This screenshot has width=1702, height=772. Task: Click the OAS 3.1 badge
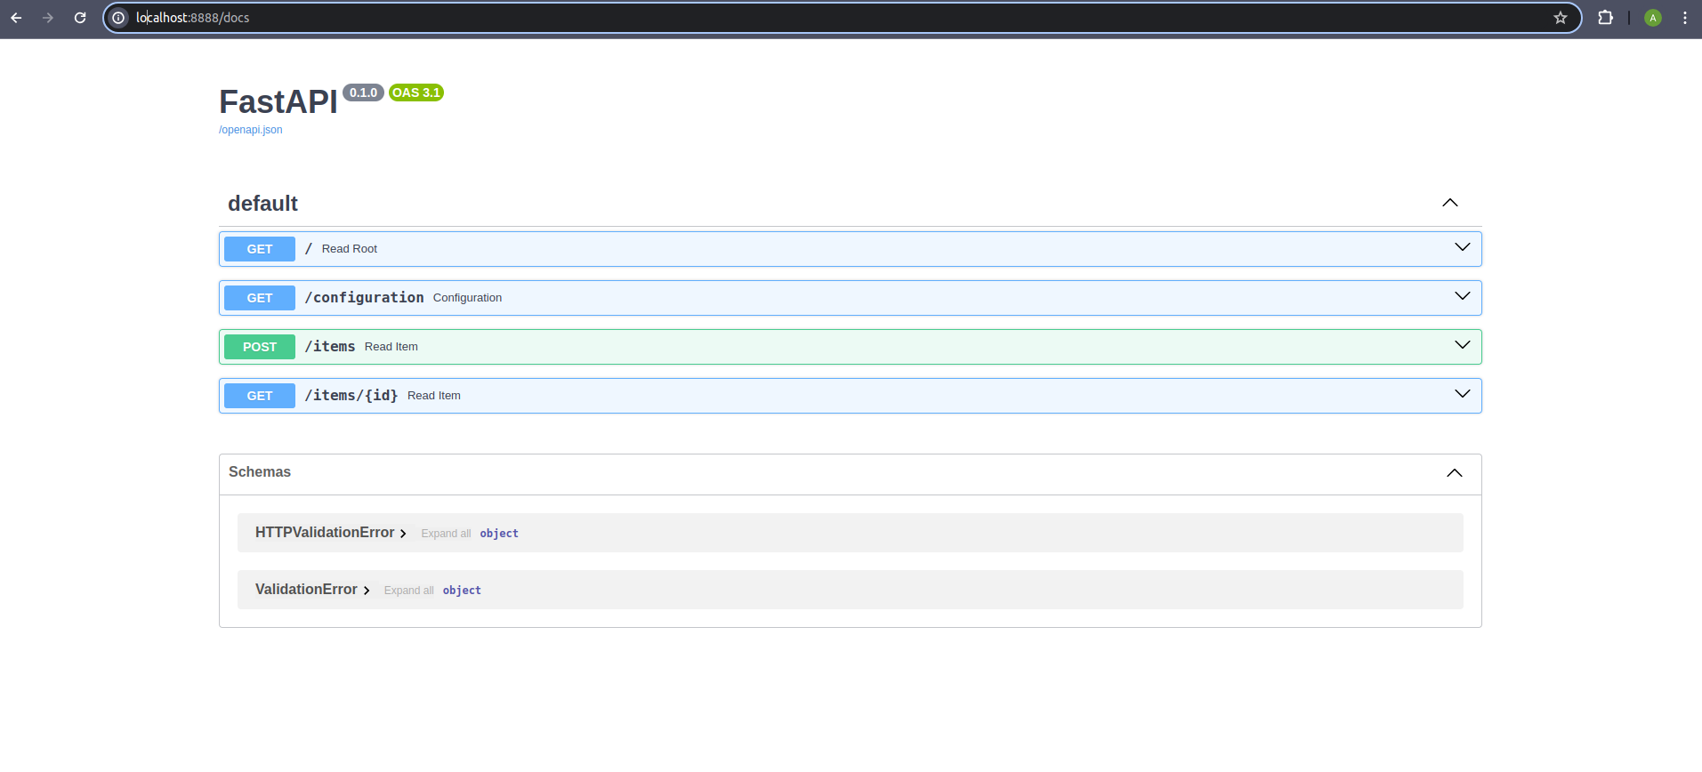(x=416, y=92)
